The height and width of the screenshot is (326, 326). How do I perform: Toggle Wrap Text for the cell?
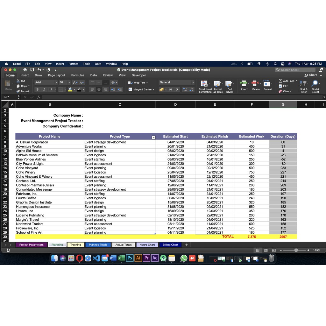[x=138, y=82]
